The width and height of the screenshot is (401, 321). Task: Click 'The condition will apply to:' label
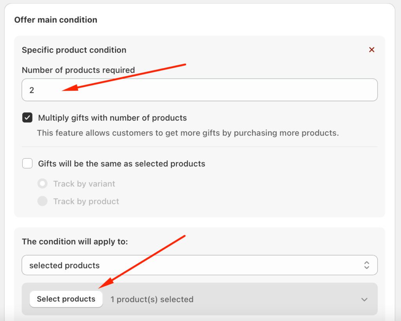[x=75, y=242]
